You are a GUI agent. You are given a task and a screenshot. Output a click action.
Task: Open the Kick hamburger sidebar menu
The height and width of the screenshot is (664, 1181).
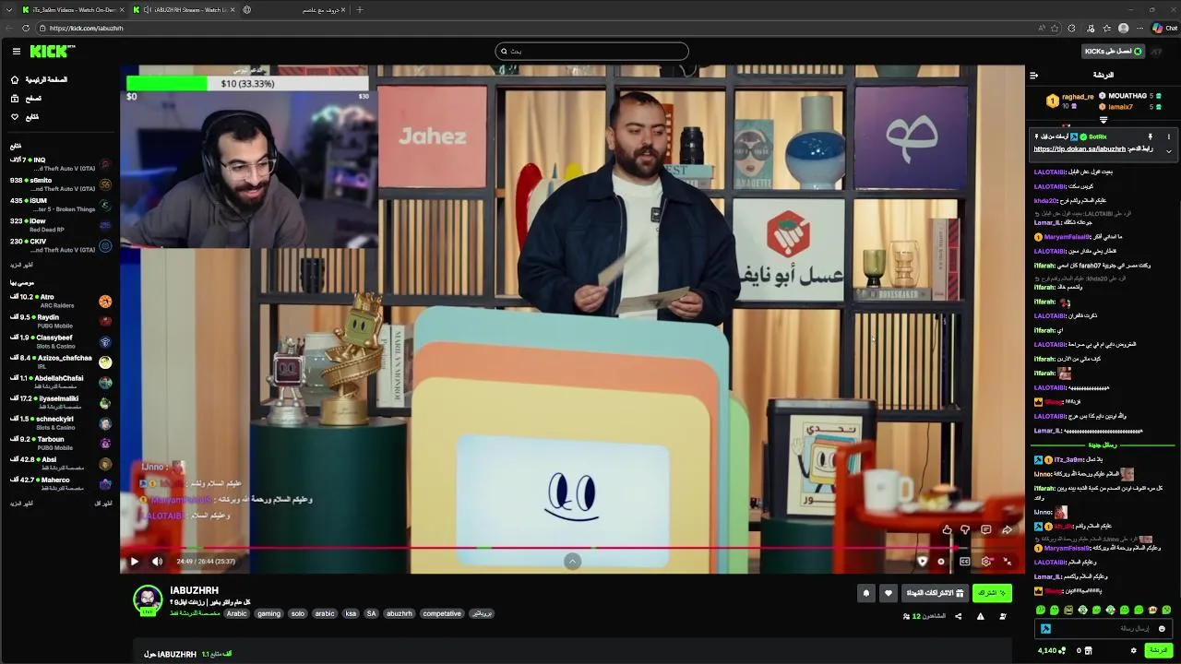(x=16, y=52)
